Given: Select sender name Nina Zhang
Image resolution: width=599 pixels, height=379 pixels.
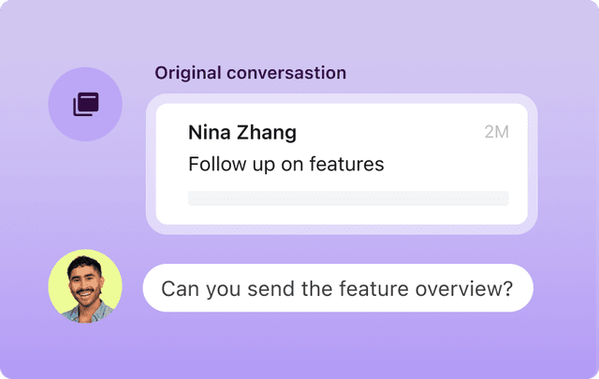Looking at the screenshot, I should 242,132.
